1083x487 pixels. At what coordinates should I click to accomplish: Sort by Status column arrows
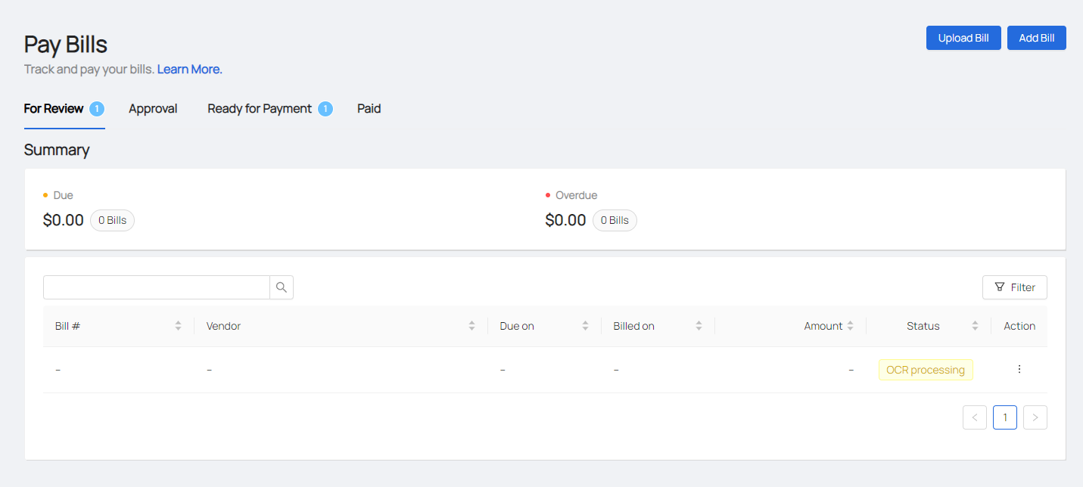tap(975, 326)
